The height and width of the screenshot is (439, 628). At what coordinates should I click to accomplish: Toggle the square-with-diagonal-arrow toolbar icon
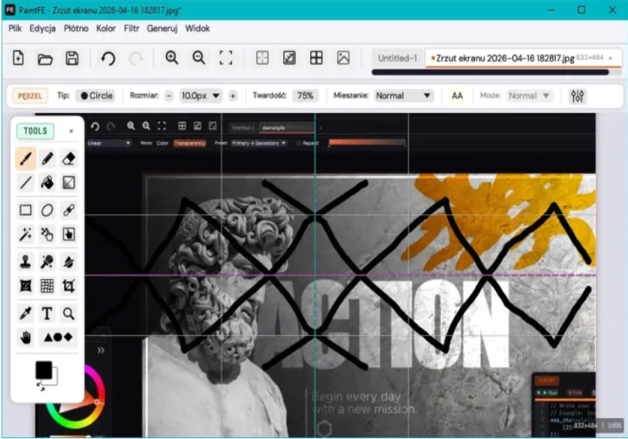(x=289, y=58)
